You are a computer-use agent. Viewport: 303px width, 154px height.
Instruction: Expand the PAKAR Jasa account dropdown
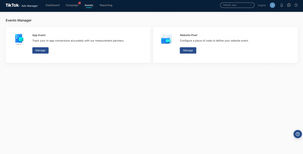237,5
